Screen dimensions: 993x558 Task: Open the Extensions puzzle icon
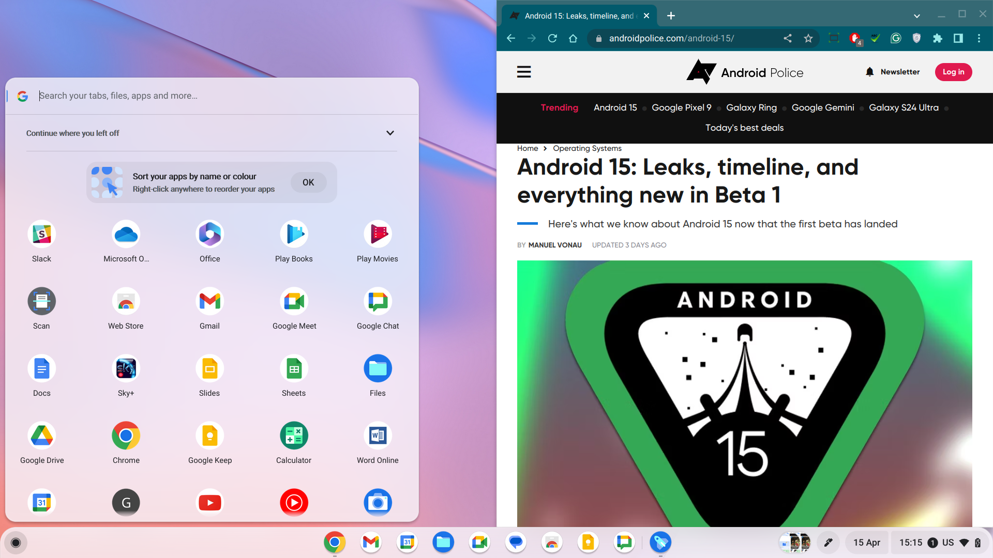tap(937, 38)
